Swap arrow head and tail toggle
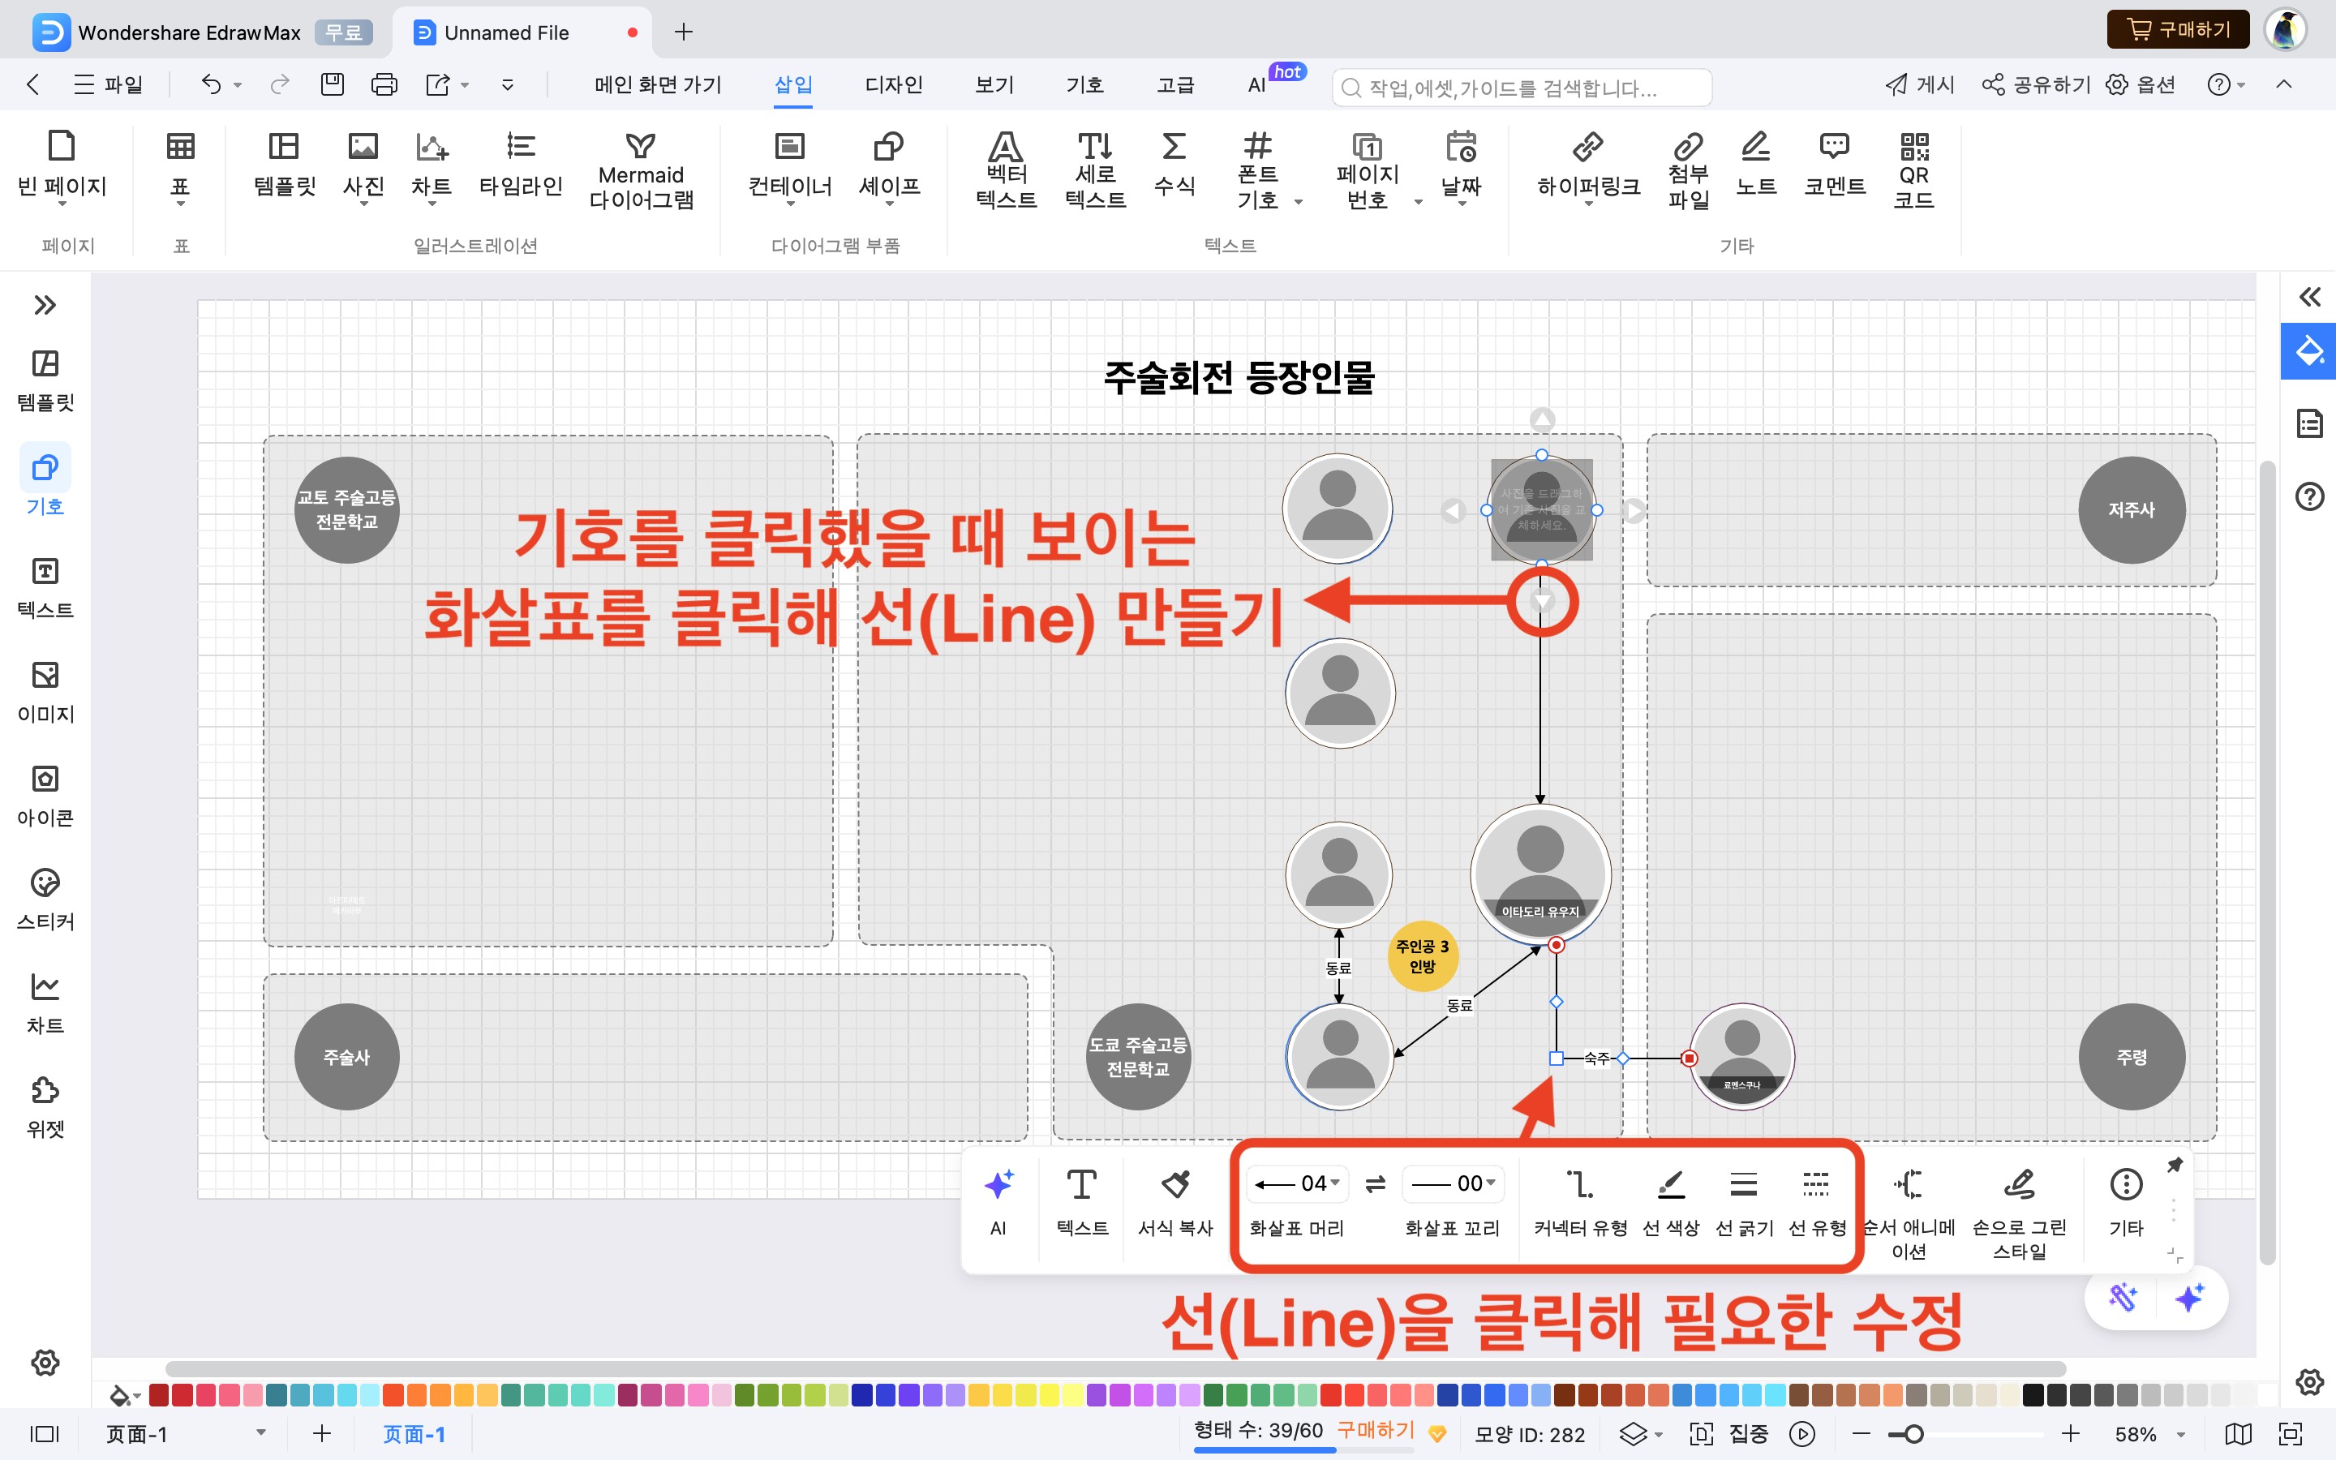Image resolution: width=2336 pixels, height=1460 pixels. point(1376,1184)
